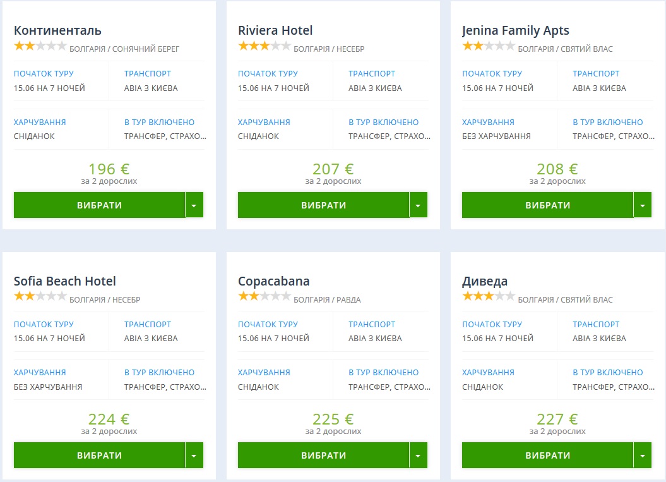Open the Континенталь hotel title

click(57, 30)
